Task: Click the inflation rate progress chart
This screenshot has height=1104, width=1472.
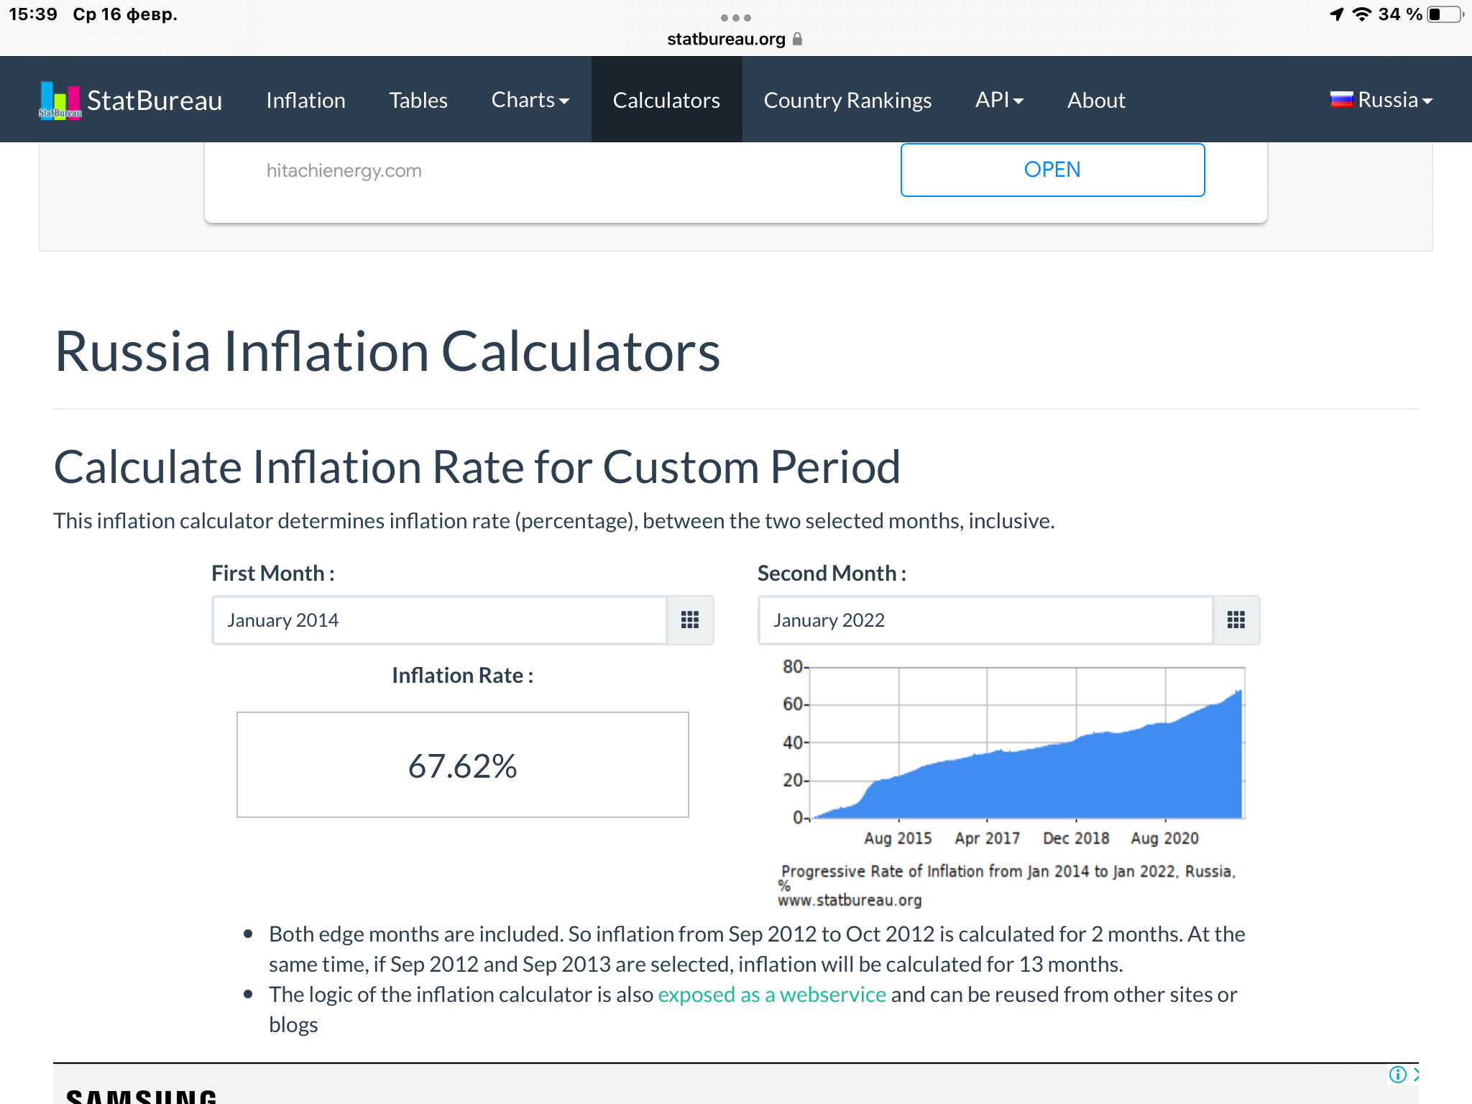Action: (1009, 783)
